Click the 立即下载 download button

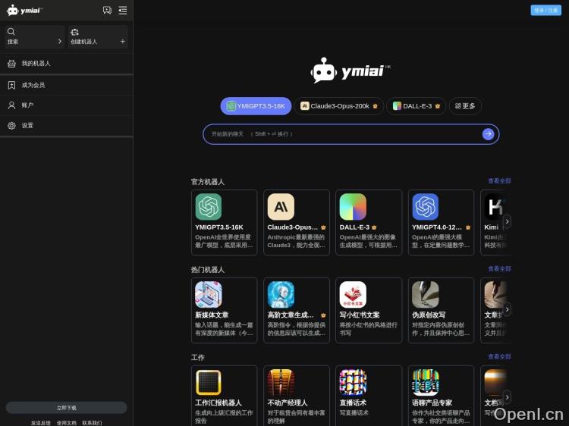67,408
